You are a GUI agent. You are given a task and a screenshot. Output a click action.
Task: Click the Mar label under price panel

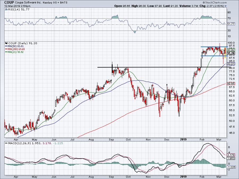coord(219,139)
